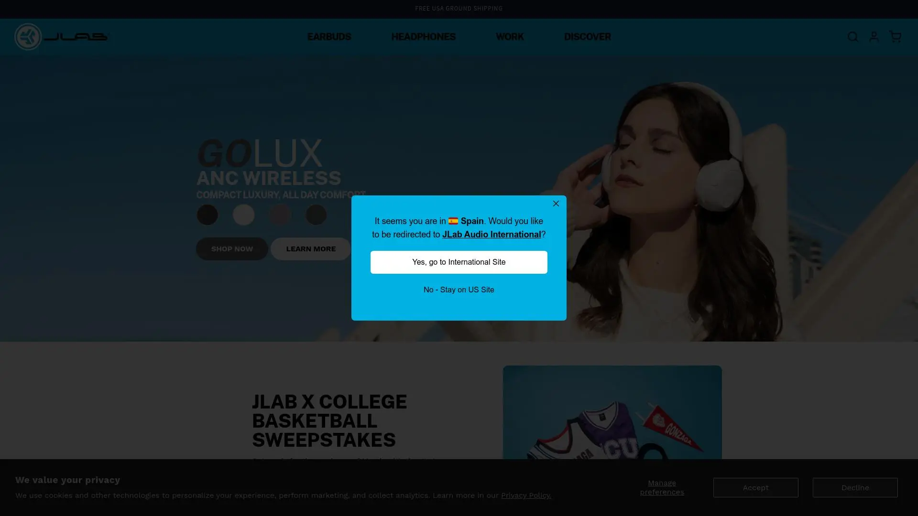918x516 pixels.
Task: Follow the JLab Audio International link
Action: pyautogui.click(x=491, y=235)
